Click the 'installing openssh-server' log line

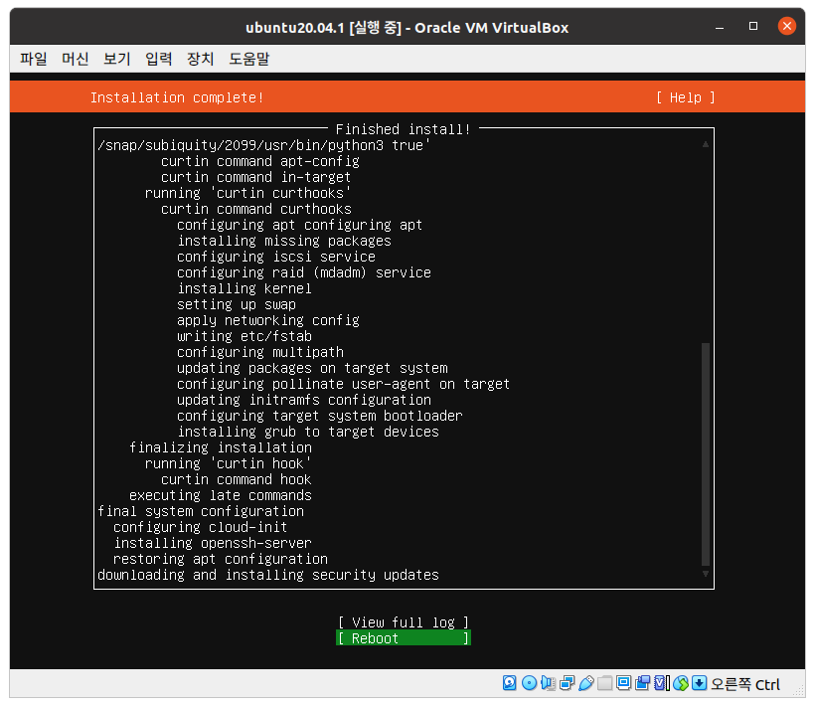[x=213, y=543]
